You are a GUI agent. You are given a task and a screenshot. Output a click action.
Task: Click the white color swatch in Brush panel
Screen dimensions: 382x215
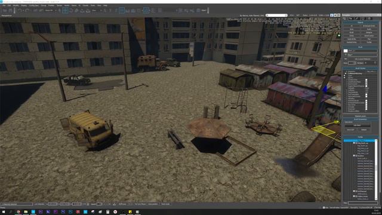pyautogui.click(x=346, y=51)
